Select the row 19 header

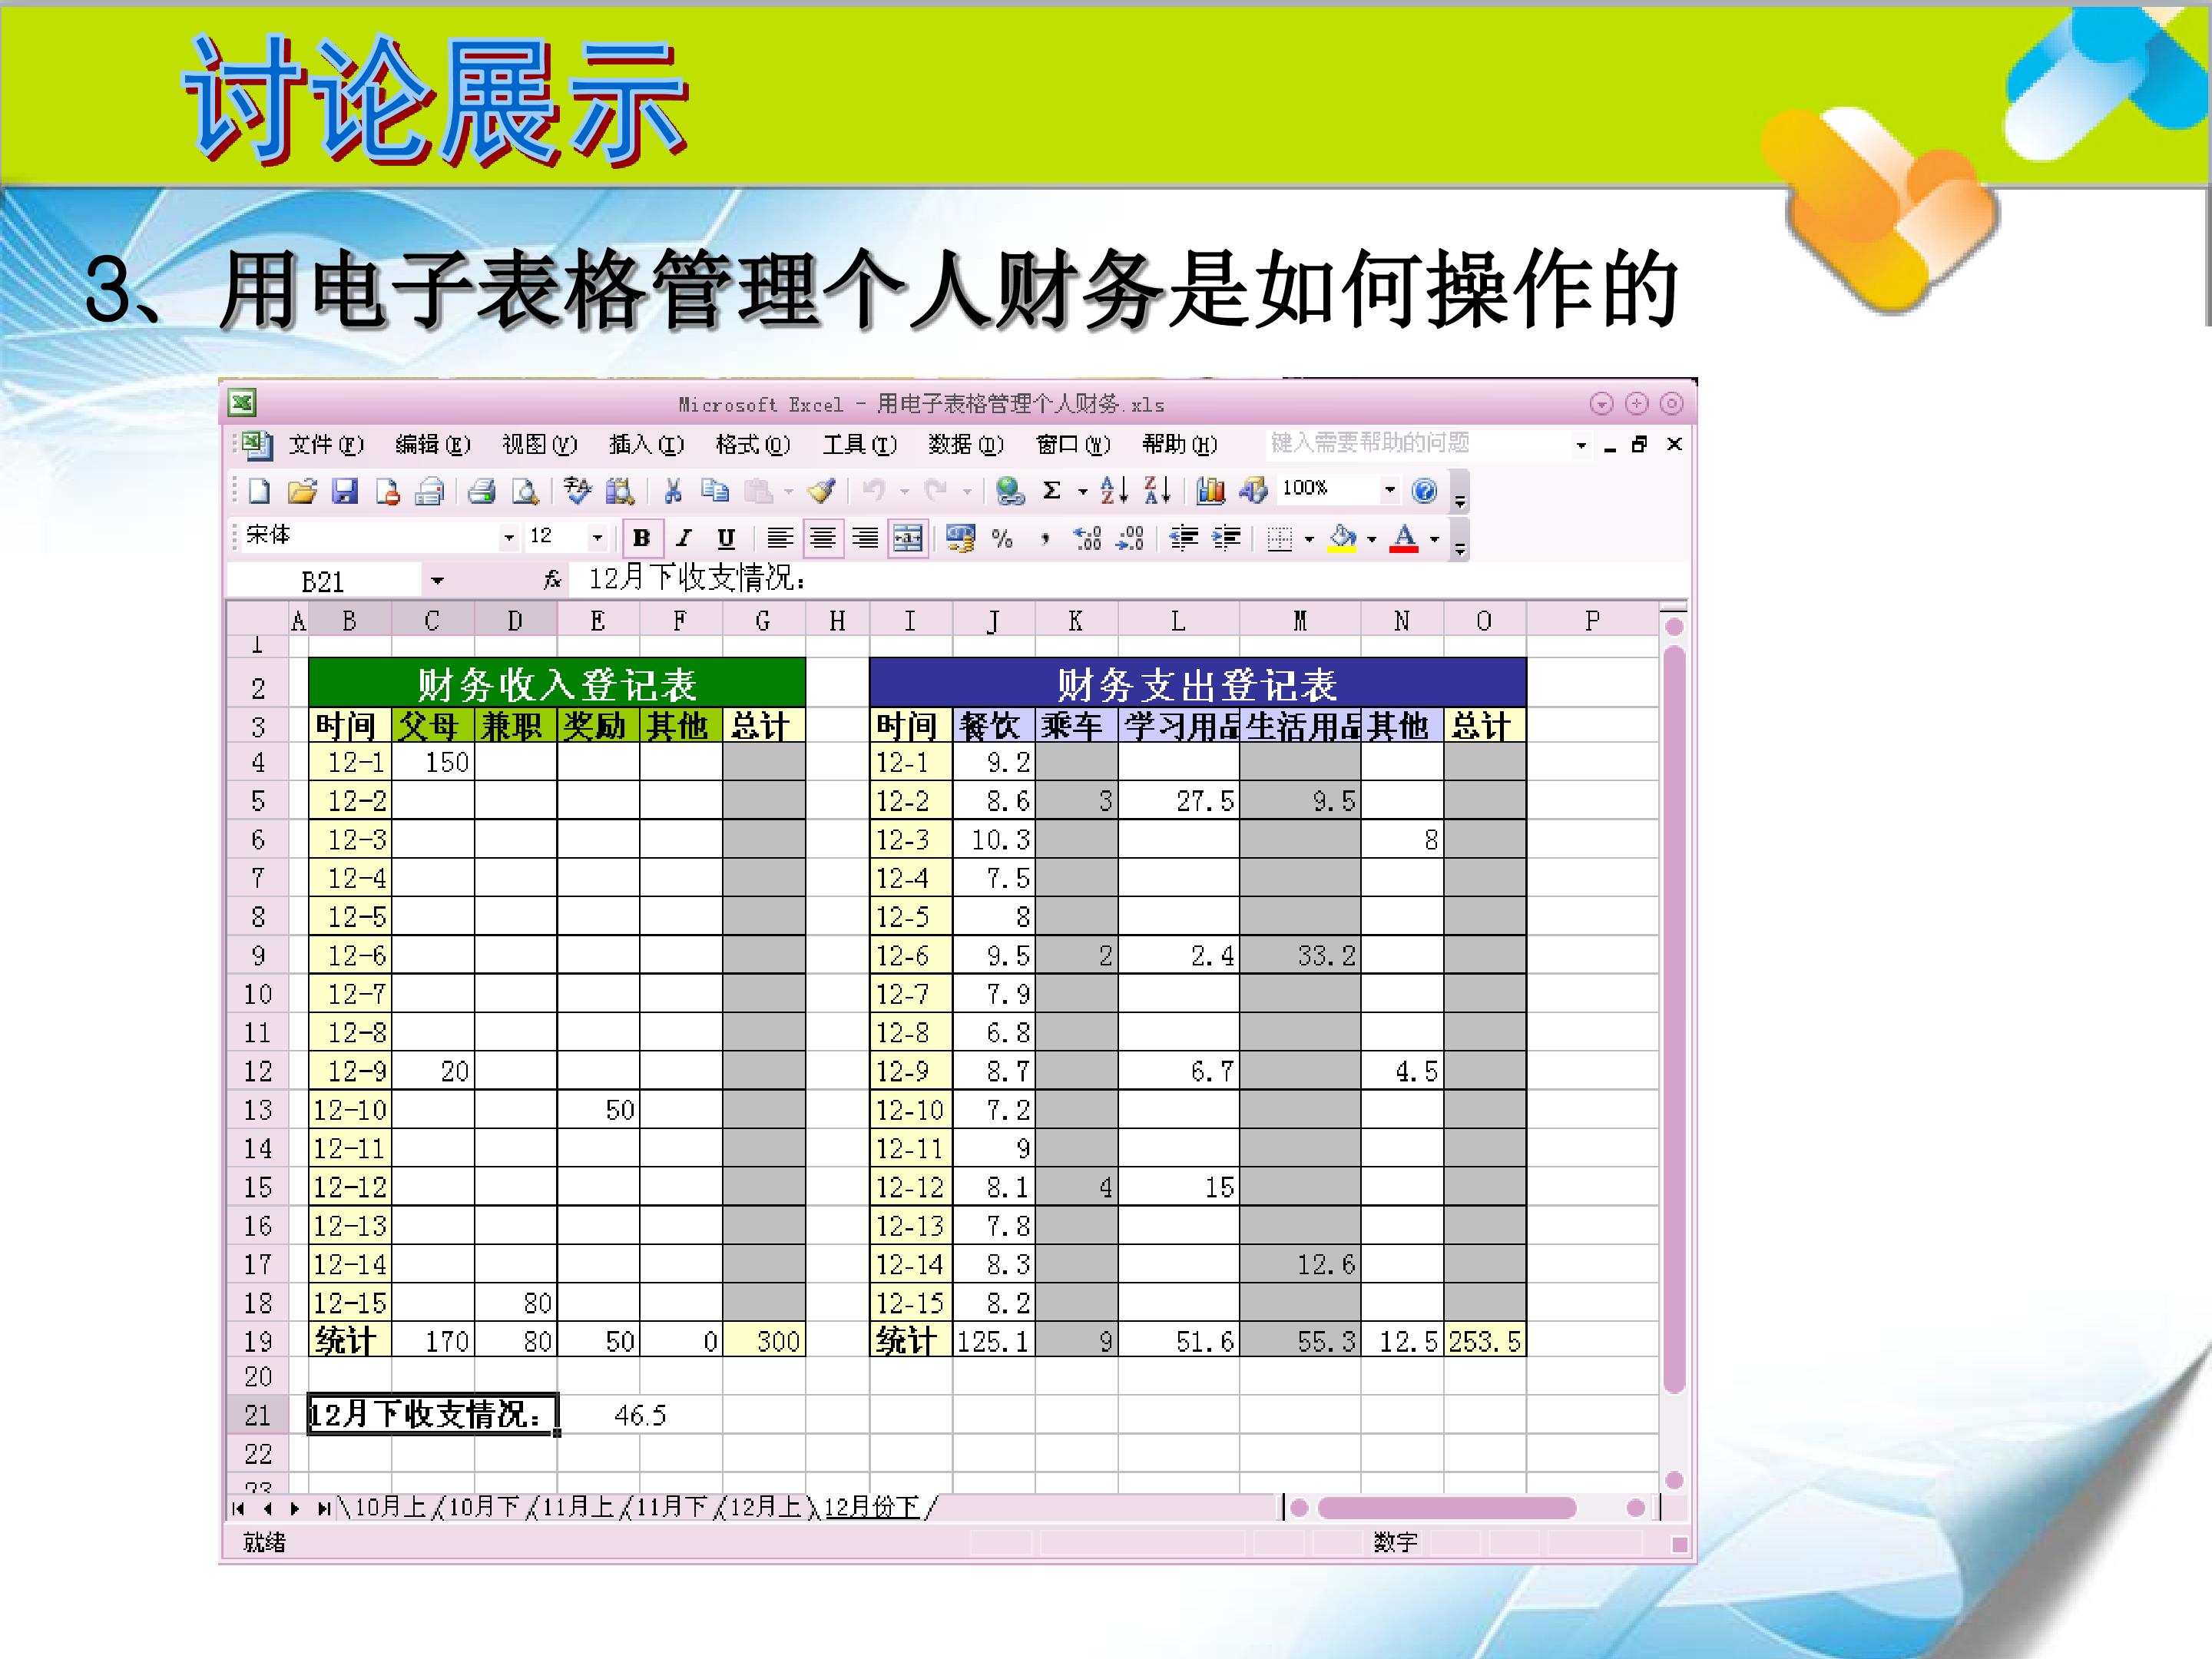tap(257, 1341)
